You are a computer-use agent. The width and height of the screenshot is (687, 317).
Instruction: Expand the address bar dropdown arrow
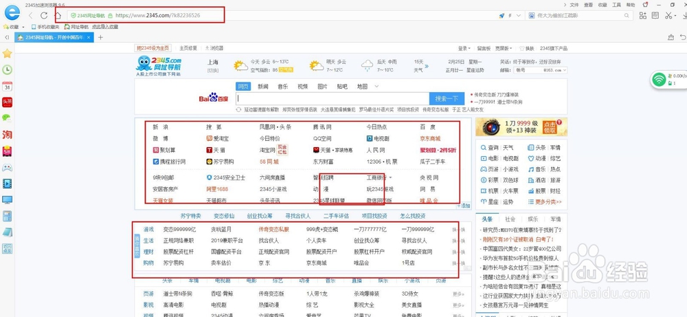[x=519, y=15]
